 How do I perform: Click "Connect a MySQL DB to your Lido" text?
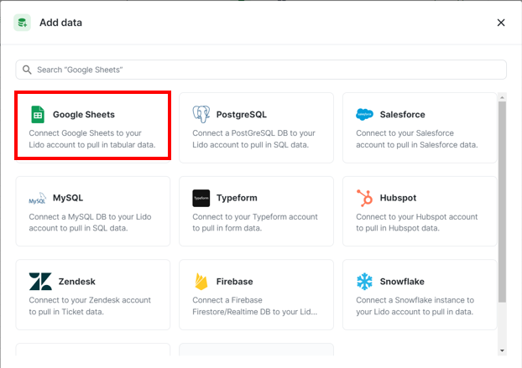[90, 217]
